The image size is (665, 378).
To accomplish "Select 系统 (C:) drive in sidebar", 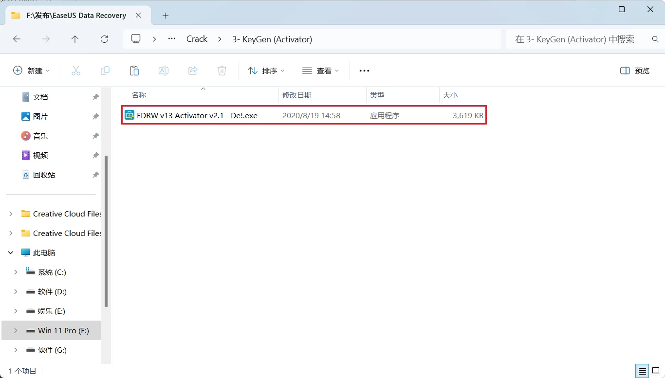I will coord(52,272).
